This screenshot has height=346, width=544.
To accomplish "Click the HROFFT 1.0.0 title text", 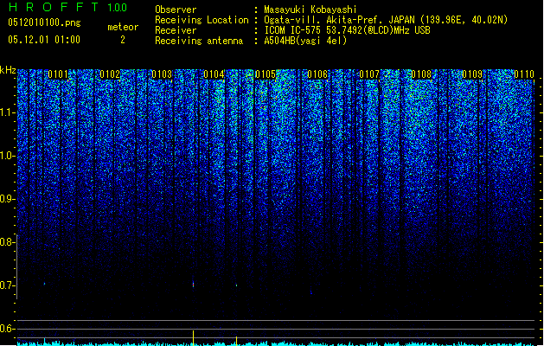I will coord(67,7).
